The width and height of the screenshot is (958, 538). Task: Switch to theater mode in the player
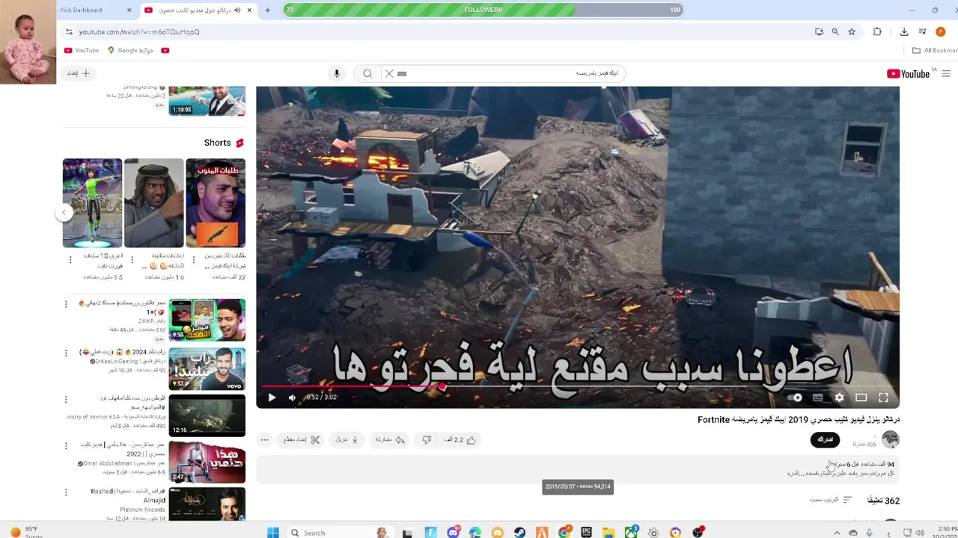pos(861,398)
